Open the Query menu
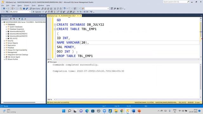 click(20, 5)
